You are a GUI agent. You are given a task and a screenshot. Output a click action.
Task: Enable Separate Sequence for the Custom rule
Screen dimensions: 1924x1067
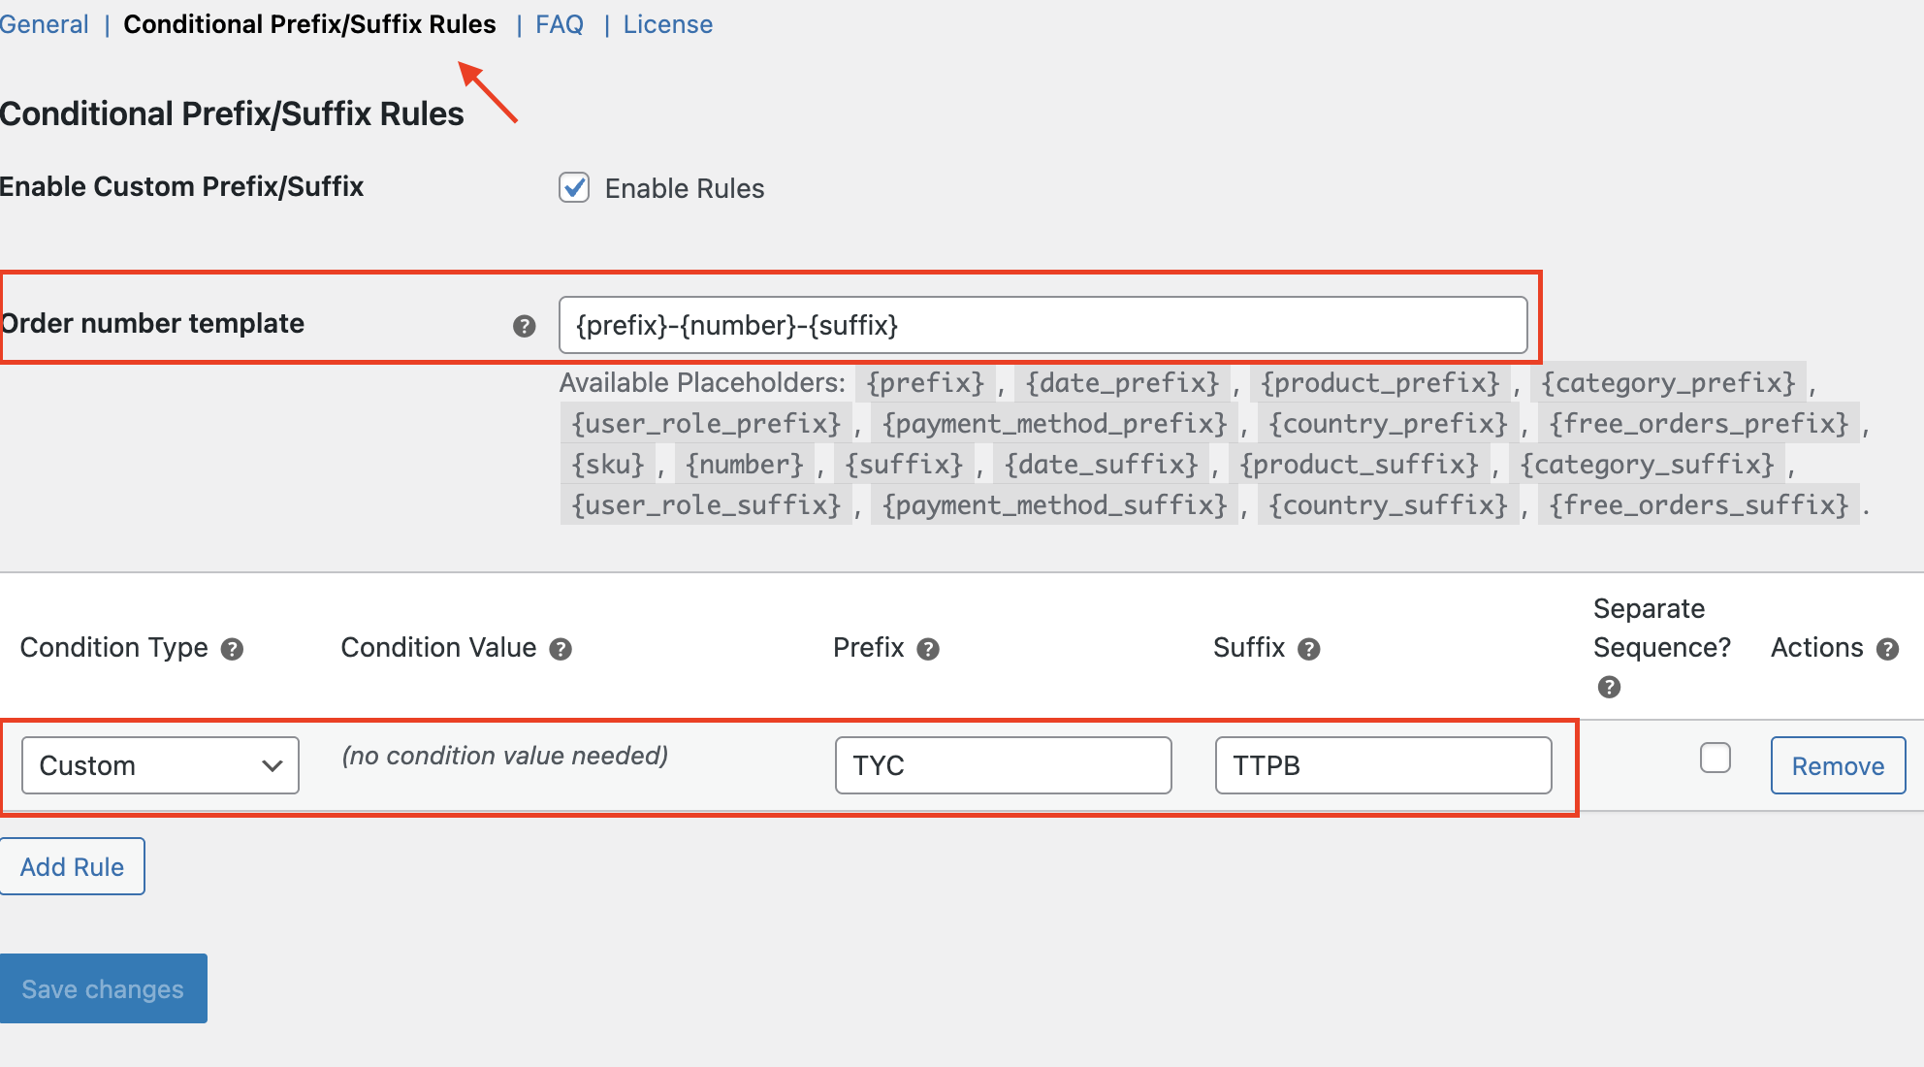[1715, 759]
